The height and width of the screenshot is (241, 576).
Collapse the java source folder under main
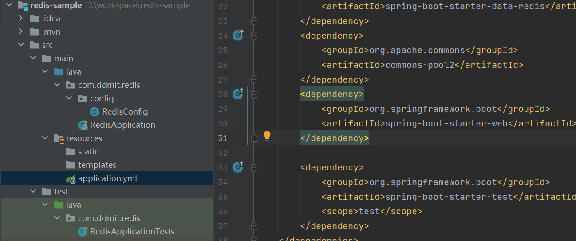44,72
